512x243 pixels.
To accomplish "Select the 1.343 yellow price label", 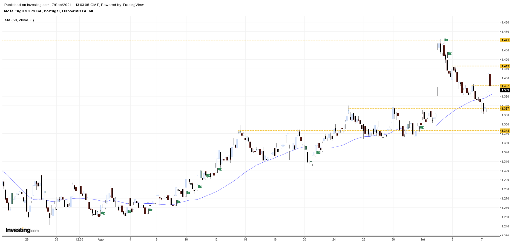I will point(505,131).
